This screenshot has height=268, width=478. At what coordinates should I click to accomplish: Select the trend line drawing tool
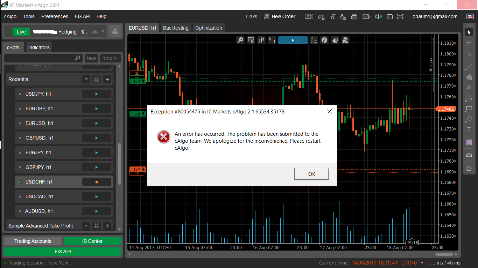[469, 67]
